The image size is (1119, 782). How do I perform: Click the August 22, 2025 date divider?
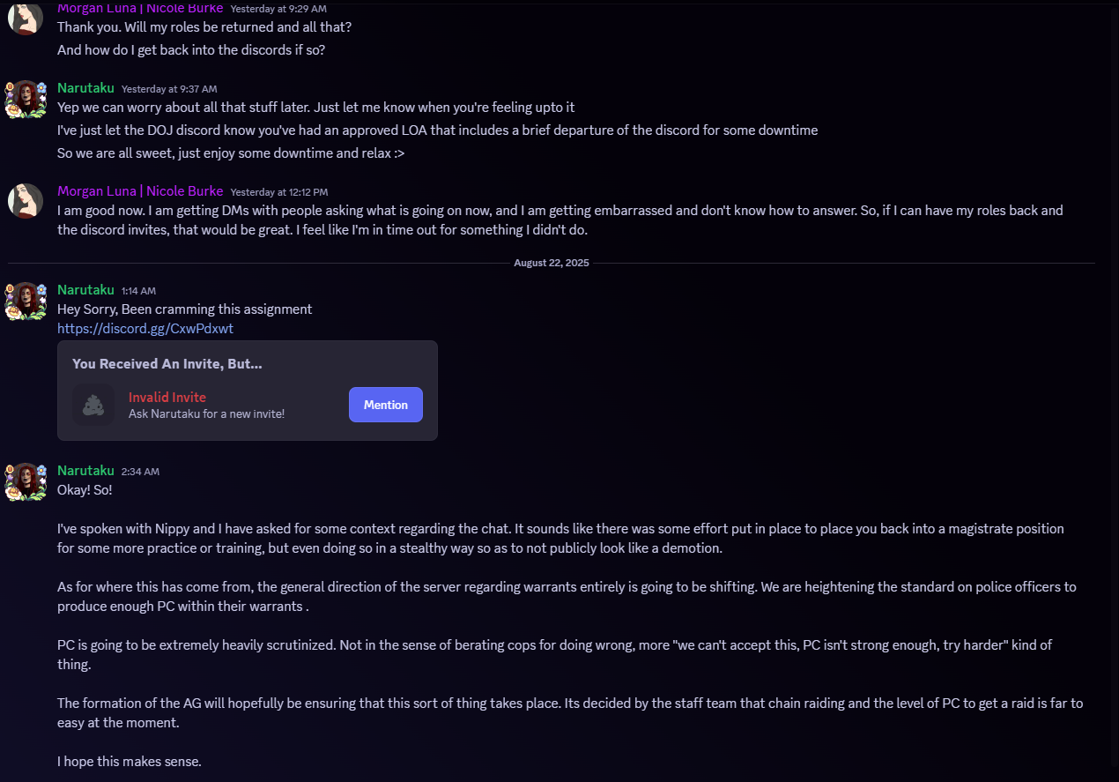(552, 263)
